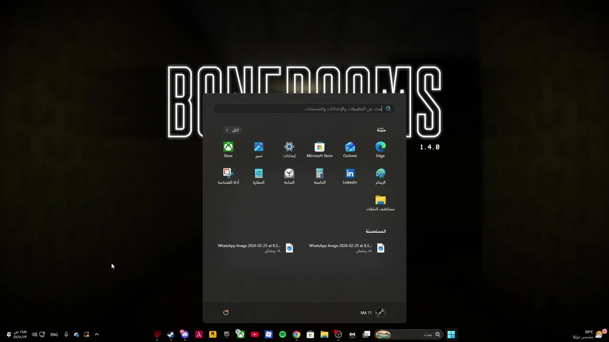Open Xbox app from taskbar
Image resolution: width=609 pixels, height=342 pixels.
click(x=241, y=334)
